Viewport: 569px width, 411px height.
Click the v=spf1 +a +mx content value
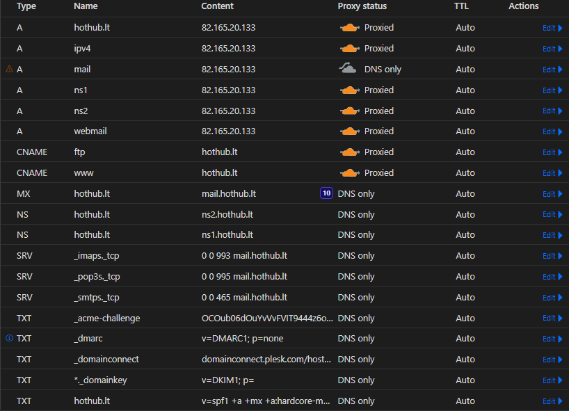266,401
